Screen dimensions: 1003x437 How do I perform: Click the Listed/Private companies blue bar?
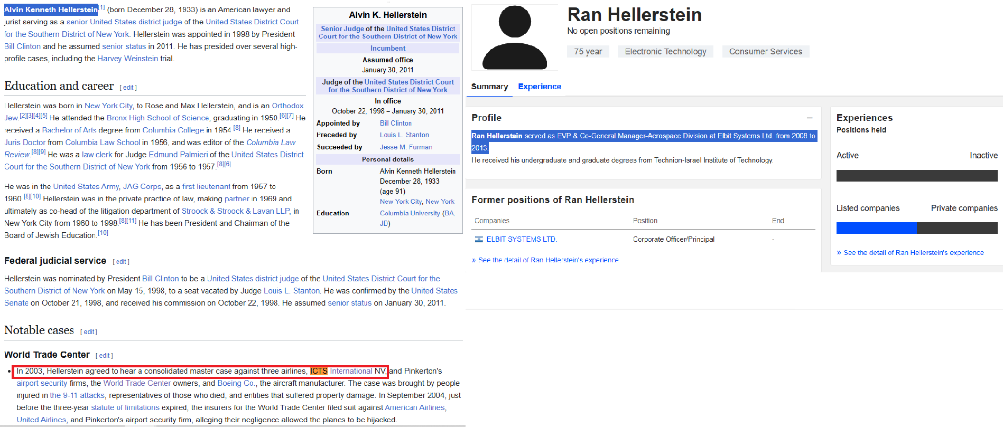(876, 228)
